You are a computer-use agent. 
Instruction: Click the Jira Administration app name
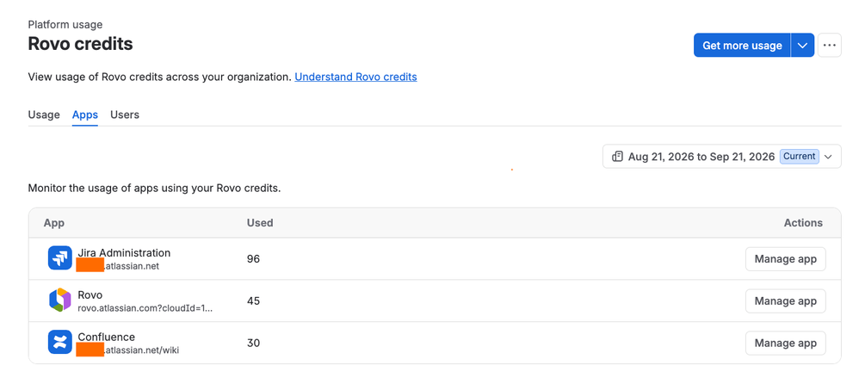coord(124,253)
